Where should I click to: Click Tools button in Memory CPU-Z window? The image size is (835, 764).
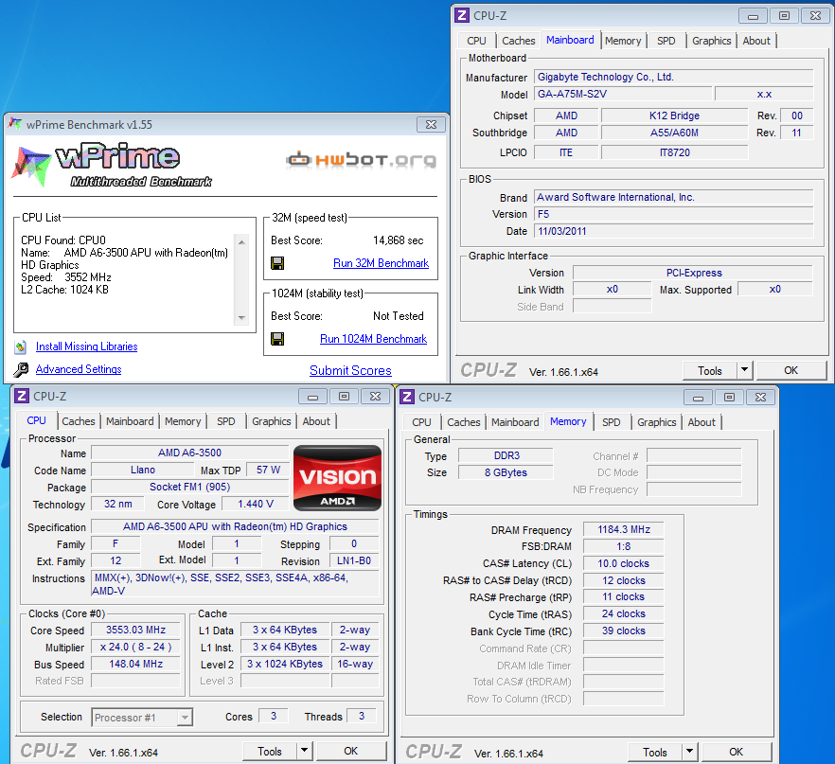click(655, 752)
